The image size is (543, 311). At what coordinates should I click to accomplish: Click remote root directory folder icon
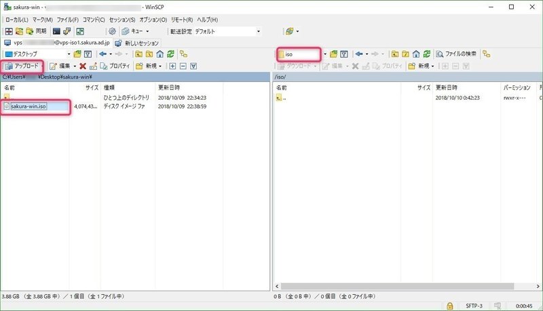coord(405,54)
